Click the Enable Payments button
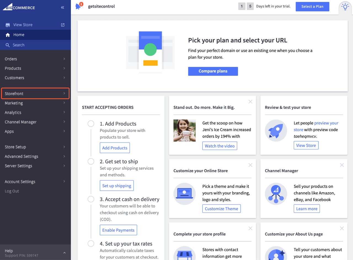353x260 pixels. click(x=118, y=230)
